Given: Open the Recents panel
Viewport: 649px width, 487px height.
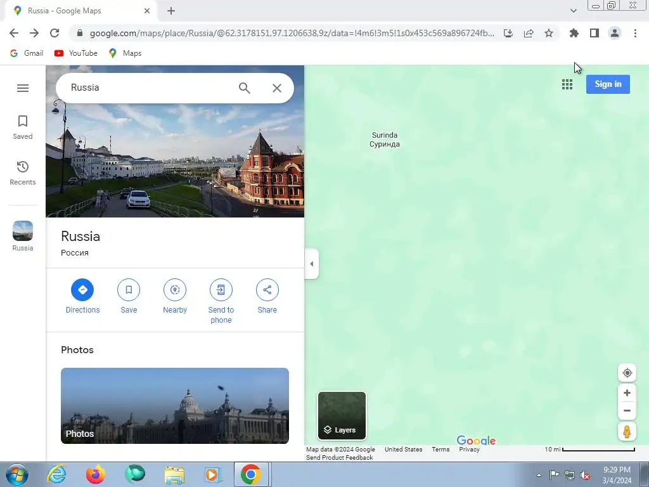Looking at the screenshot, I should point(22,173).
